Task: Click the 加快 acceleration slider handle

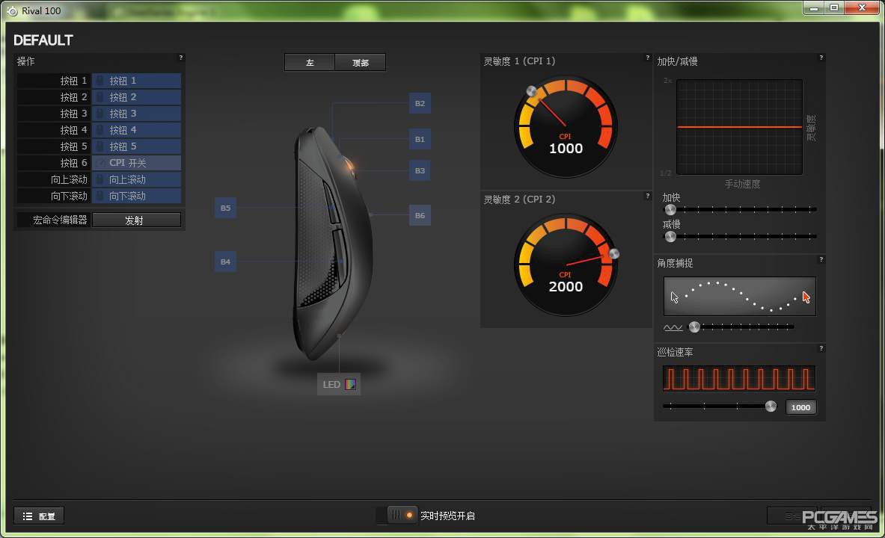Action: click(670, 210)
